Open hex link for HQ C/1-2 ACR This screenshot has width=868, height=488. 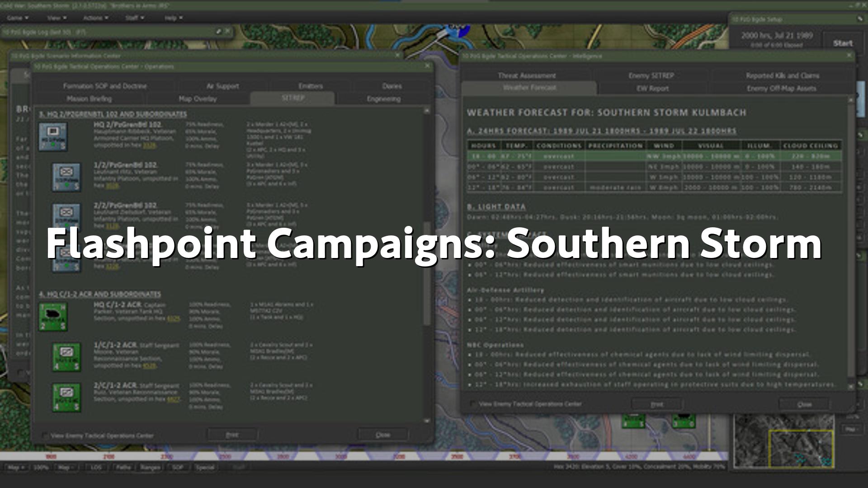[173, 319]
